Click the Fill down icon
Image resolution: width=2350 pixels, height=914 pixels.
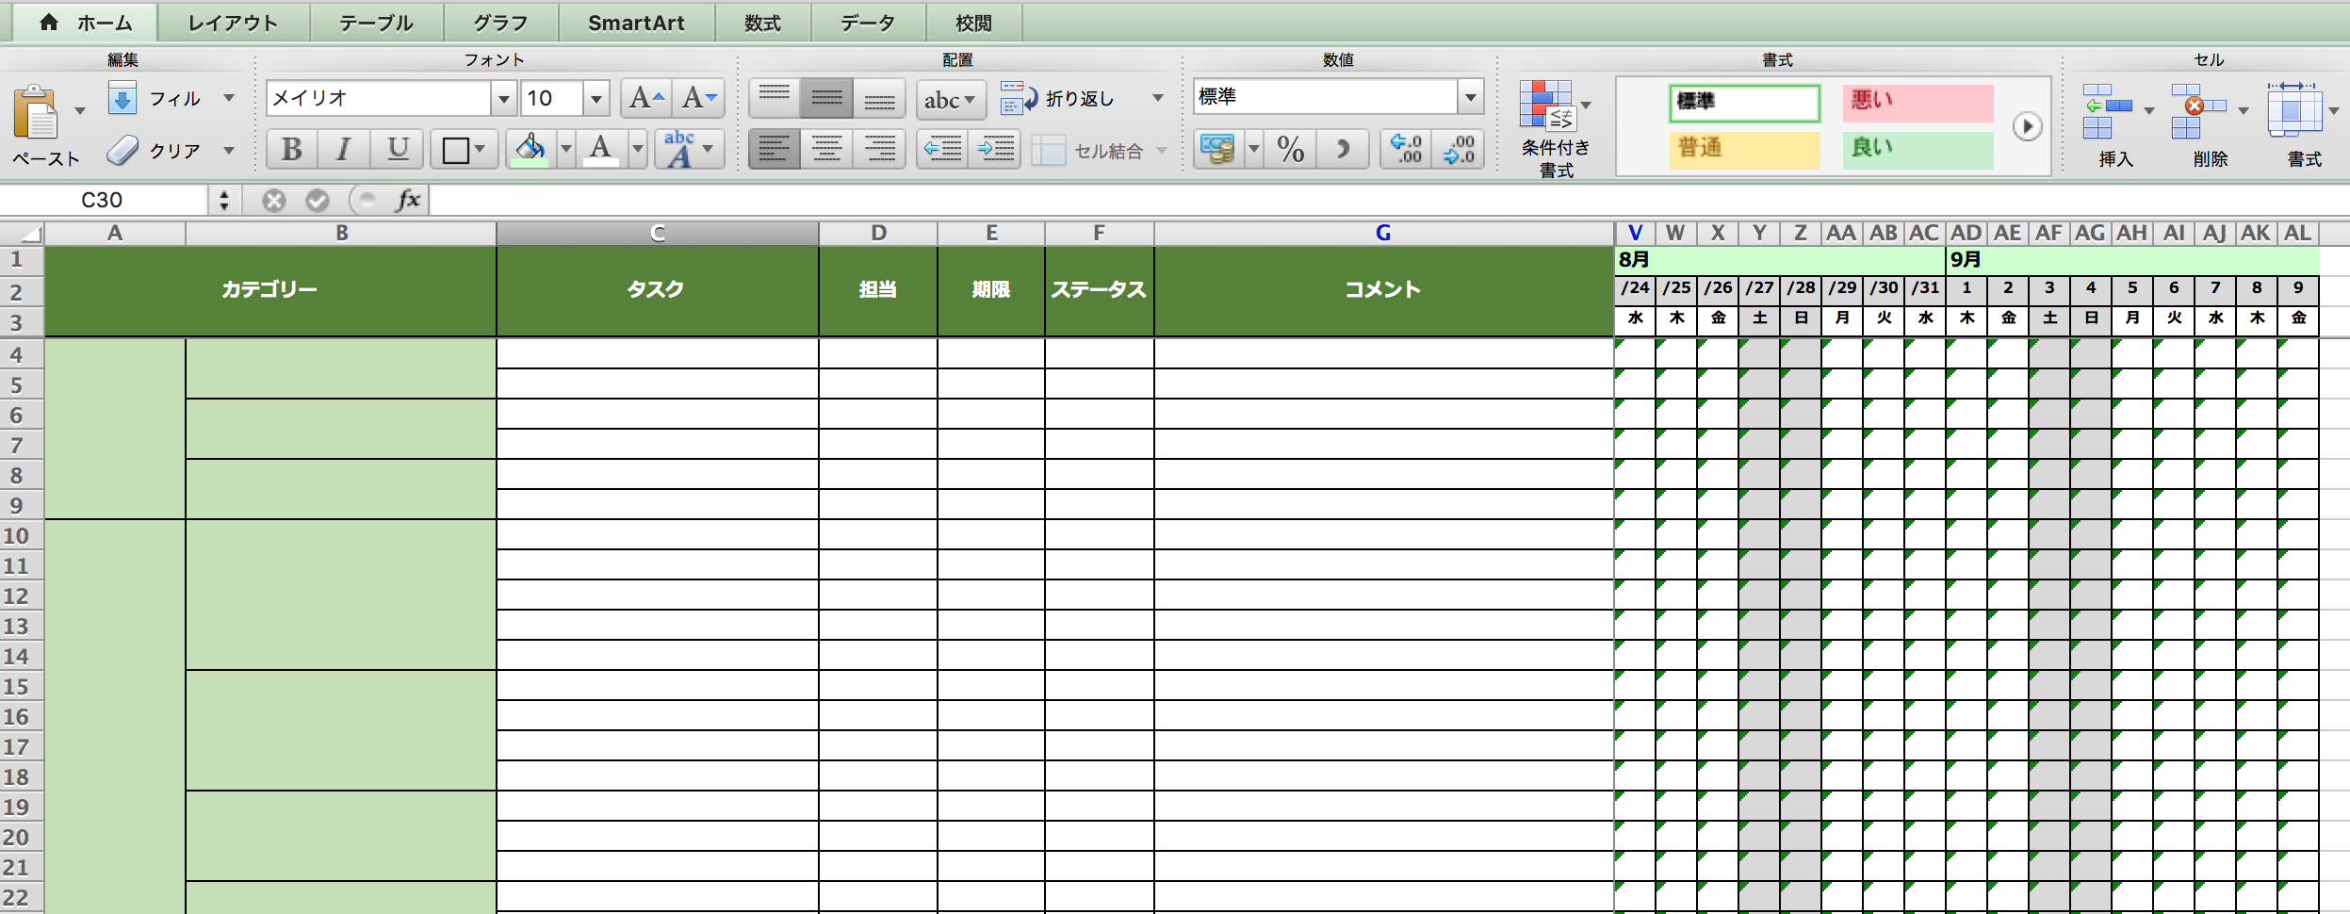(122, 98)
